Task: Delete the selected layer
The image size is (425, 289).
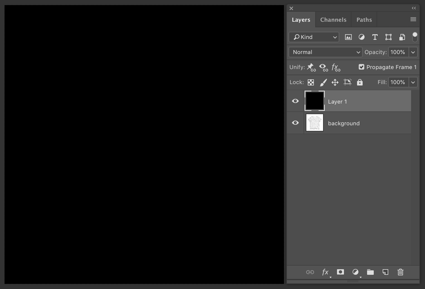Action: click(400, 272)
